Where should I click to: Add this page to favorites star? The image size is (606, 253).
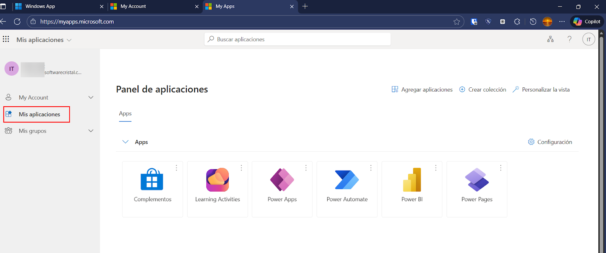pyautogui.click(x=457, y=22)
